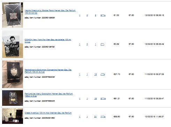Open the high bidder ID in the Najma Koeglys row
171x127 pixels.
pyautogui.click(x=103, y=15)
